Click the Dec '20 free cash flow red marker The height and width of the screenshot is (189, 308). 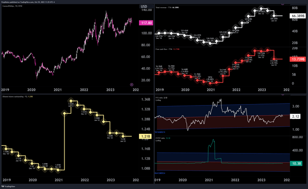pyautogui.click(x=210, y=83)
